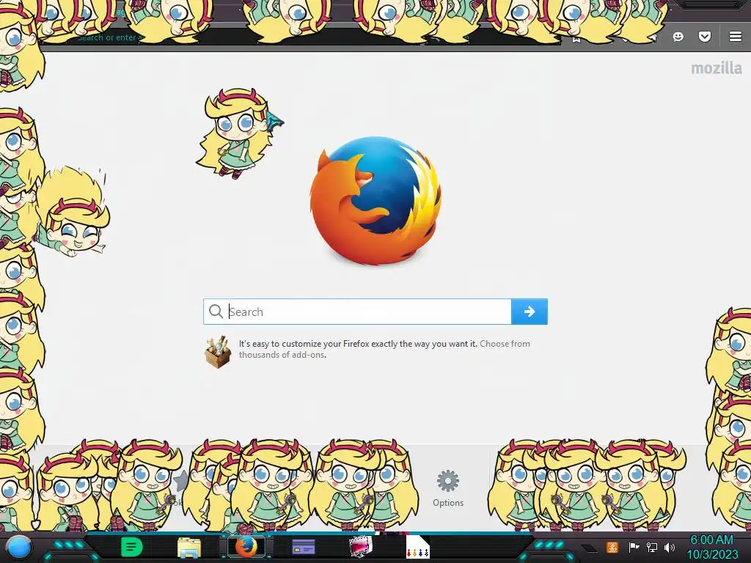Open the Hello chat smiley icon

click(678, 37)
